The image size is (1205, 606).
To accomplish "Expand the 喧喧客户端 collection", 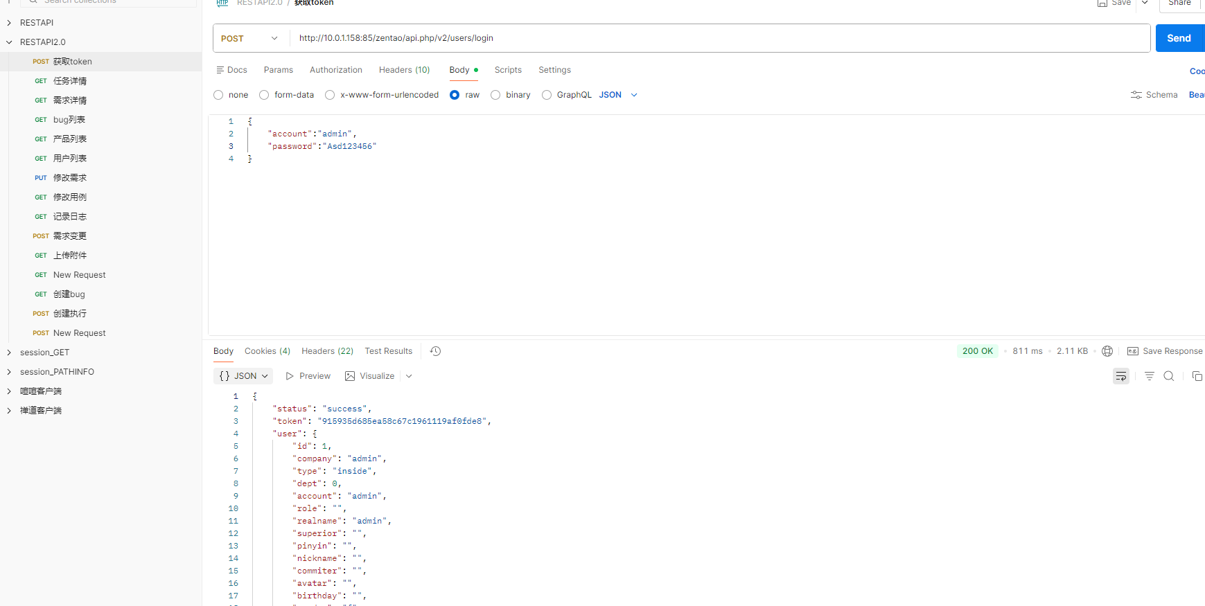I will point(9,391).
